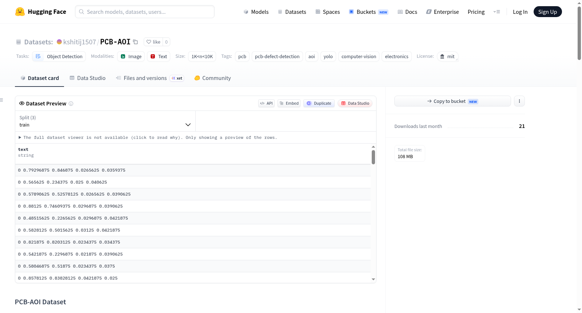The image size is (582, 313).
Task: Click the Duplicate button
Action: (x=319, y=103)
